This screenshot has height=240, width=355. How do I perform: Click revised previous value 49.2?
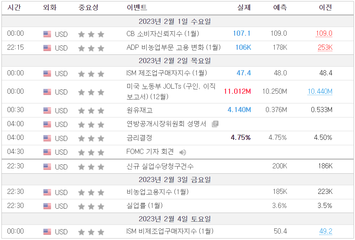(326, 231)
